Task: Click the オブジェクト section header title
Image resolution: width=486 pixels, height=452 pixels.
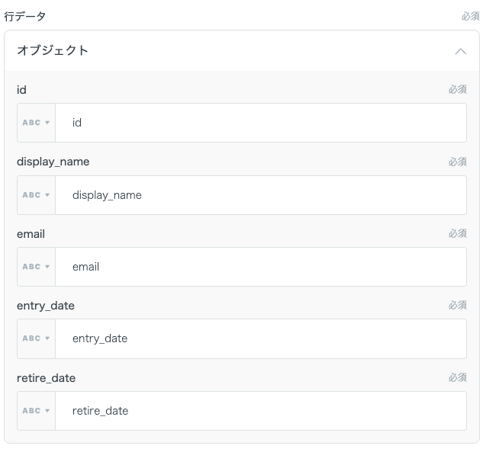Action: pos(53,50)
